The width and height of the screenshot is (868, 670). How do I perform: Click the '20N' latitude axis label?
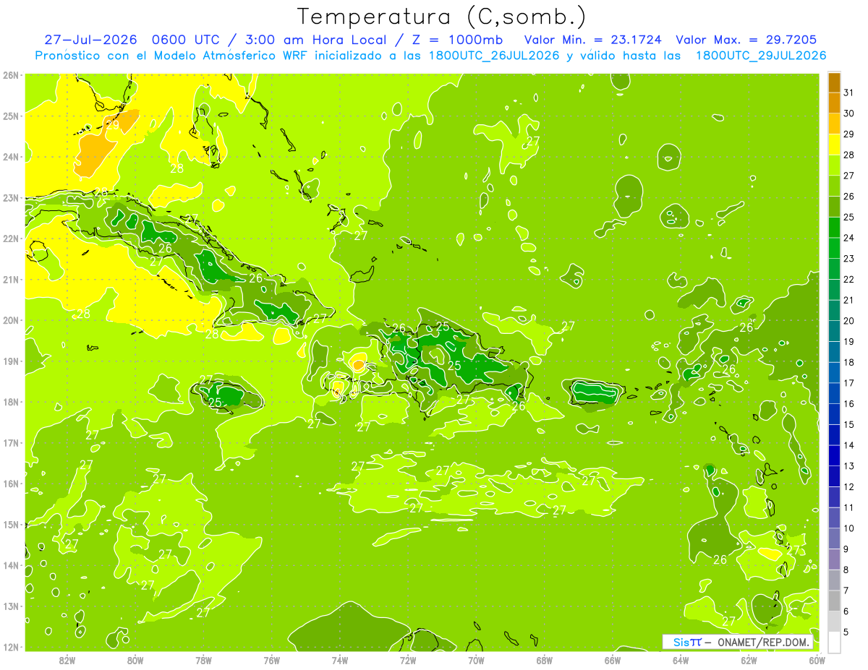click(11, 320)
